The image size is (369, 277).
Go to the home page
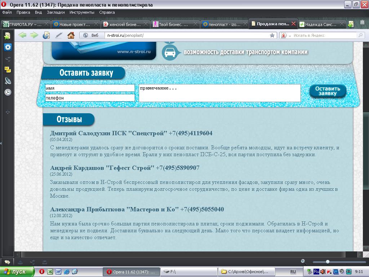click(x=71, y=35)
